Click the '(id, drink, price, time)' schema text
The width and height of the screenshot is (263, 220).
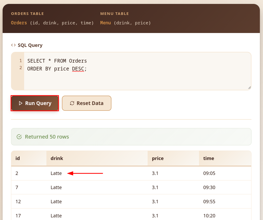coord(62,23)
